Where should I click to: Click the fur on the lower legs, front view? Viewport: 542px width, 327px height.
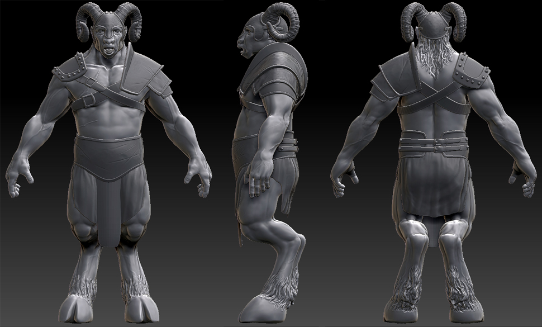84,285
